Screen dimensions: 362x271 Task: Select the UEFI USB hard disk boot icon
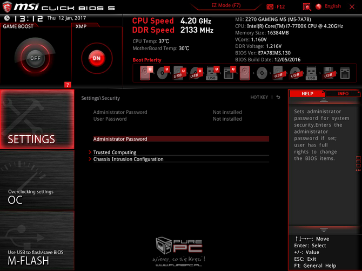(x=179, y=73)
